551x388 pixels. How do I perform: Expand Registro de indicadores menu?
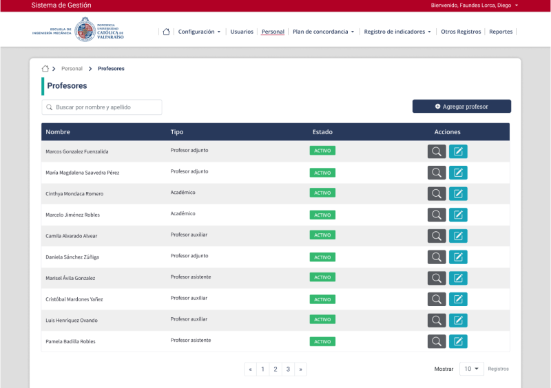397,32
